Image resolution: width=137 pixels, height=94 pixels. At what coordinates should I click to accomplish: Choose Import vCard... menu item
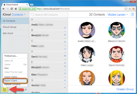15,77
